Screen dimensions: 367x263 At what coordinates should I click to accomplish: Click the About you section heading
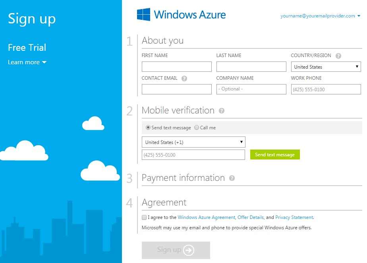(163, 41)
